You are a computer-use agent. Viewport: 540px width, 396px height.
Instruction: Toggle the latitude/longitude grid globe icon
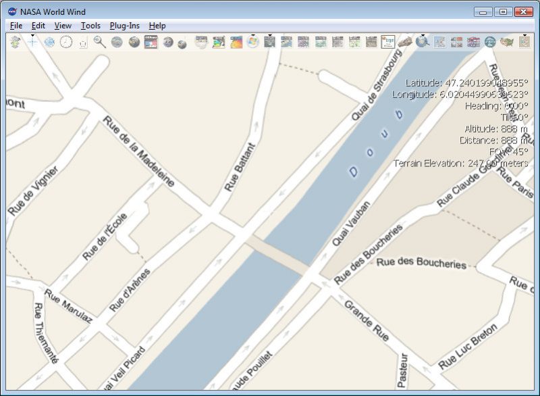pos(49,43)
